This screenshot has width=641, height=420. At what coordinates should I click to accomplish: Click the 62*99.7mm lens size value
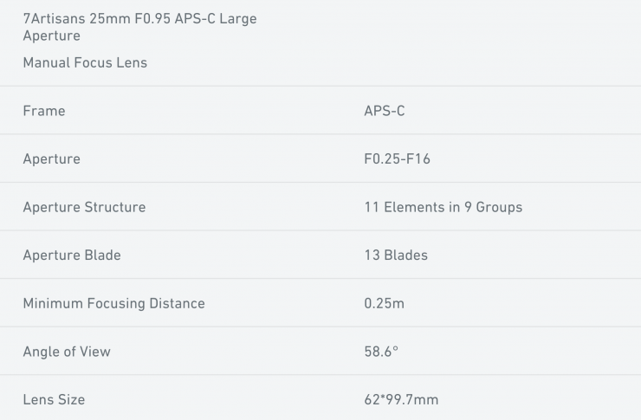point(402,400)
